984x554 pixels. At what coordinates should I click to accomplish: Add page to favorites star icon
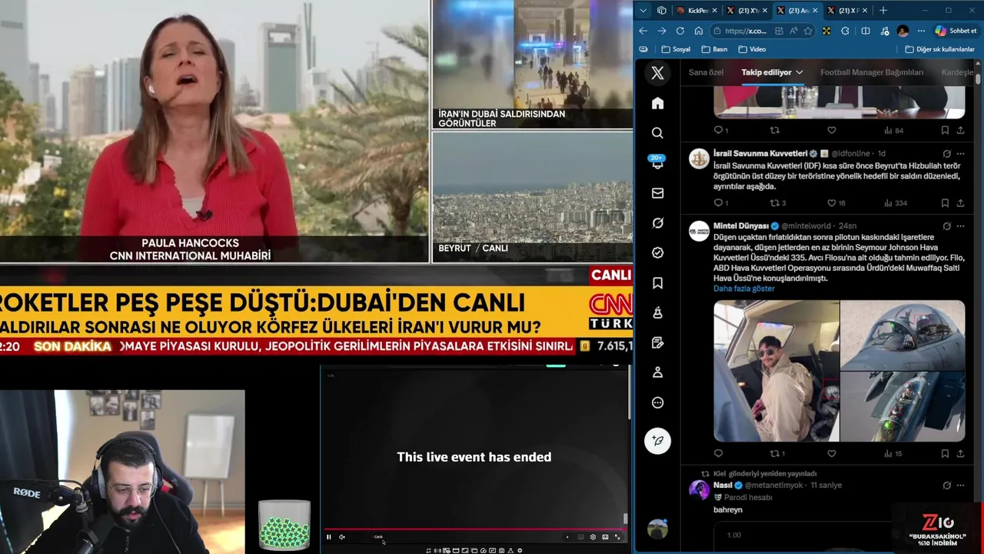point(808,31)
